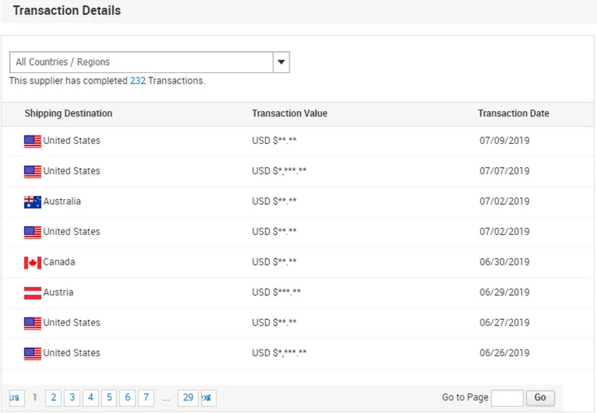Click US flag in 07/09/2019 row
The width and height of the screenshot is (597, 413).
point(32,141)
